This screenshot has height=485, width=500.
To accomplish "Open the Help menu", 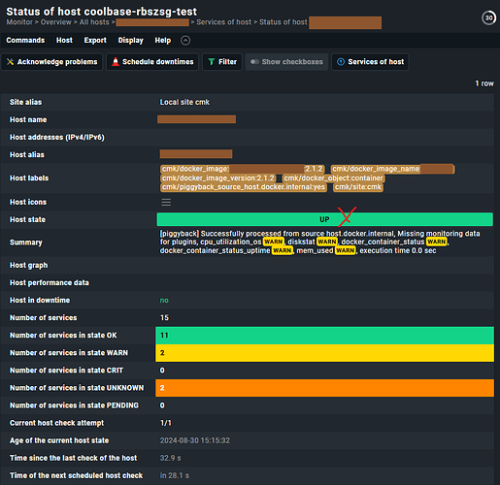I will [x=163, y=41].
